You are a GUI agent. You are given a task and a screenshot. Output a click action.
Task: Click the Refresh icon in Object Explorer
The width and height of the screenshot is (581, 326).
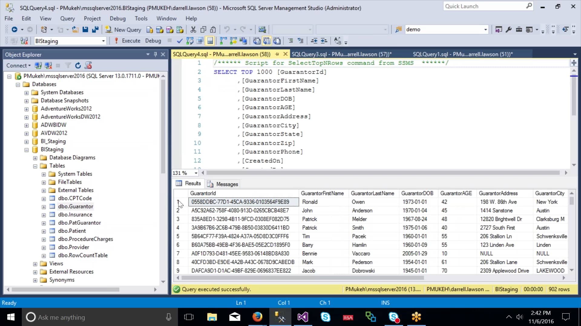78,65
